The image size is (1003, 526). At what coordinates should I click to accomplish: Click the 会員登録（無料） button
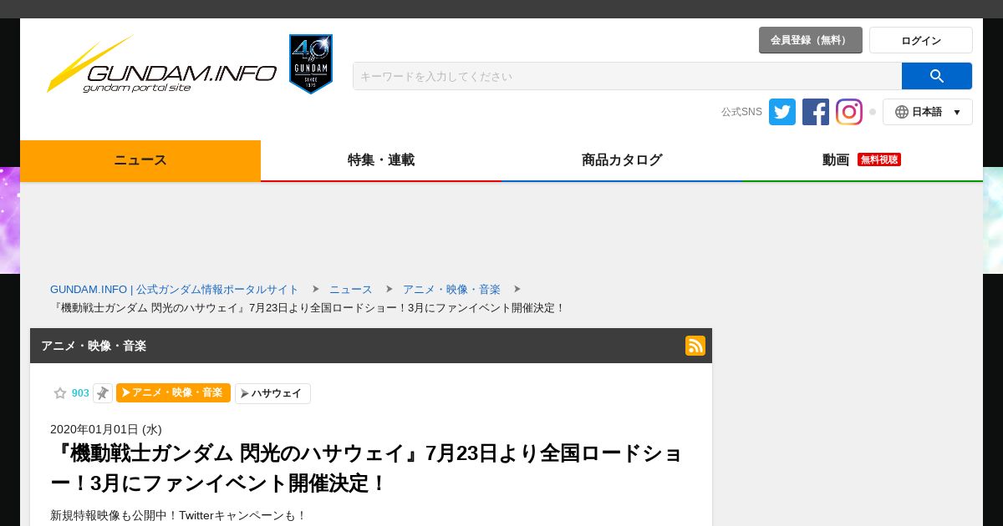click(811, 40)
